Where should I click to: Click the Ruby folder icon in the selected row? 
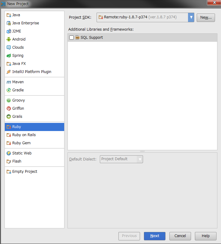9,127
